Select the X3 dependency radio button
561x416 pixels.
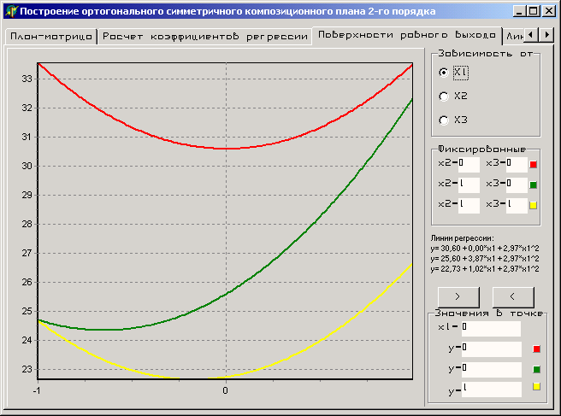tap(444, 120)
